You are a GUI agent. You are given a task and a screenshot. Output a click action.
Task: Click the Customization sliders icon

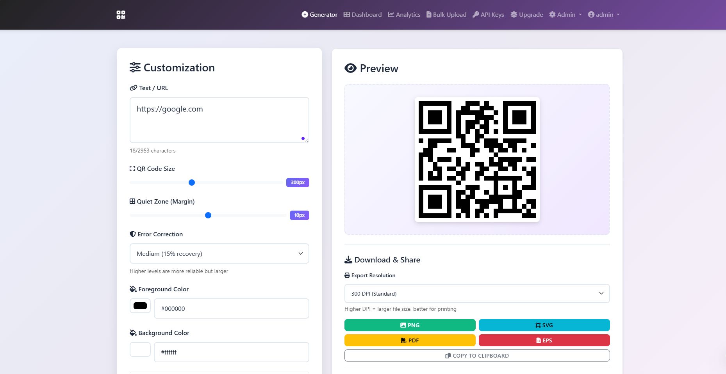(x=135, y=67)
